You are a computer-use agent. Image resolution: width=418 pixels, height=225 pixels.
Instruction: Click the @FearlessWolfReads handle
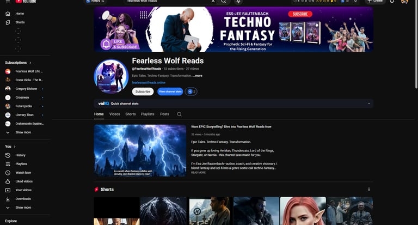pos(146,69)
